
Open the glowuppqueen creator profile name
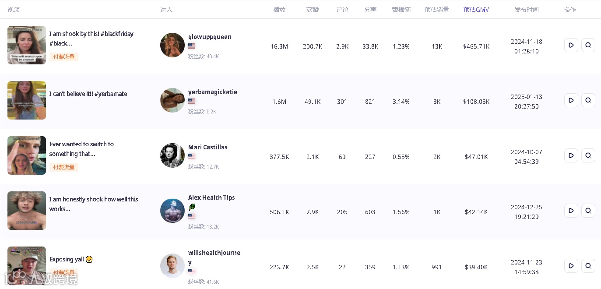210,37
